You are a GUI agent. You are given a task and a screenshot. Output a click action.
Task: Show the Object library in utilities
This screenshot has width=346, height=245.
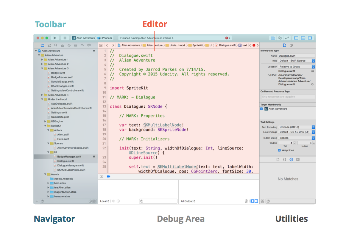tap(291, 159)
